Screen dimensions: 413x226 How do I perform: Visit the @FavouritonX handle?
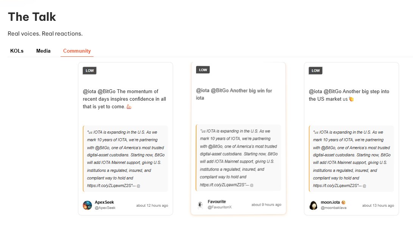tap(220, 207)
